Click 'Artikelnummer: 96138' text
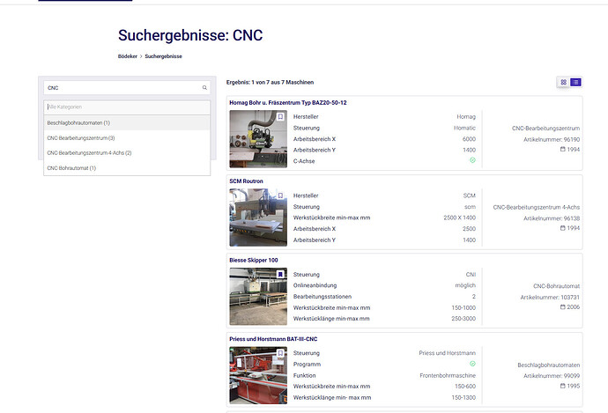This screenshot has width=608, height=413. tap(552, 218)
